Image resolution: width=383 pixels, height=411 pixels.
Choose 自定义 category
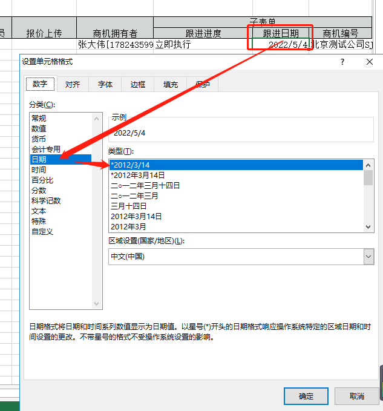(x=61, y=231)
